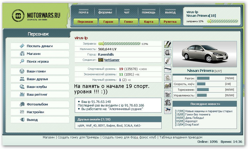Click Создать гонку для Форд фокус клуб
This screenshot has height=149, width=248.
point(129,137)
